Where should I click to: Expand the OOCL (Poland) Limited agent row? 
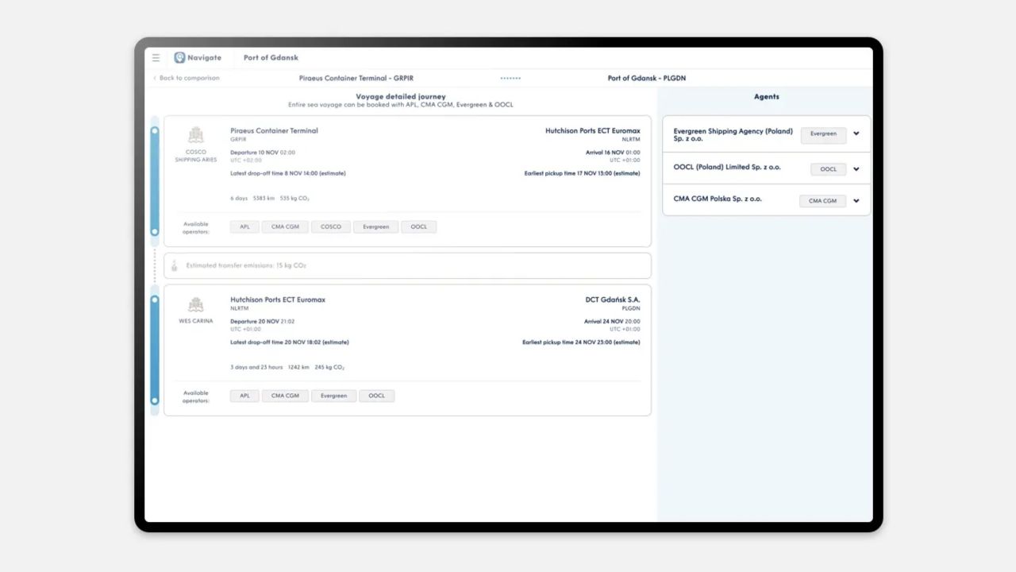[x=856, y=168]
